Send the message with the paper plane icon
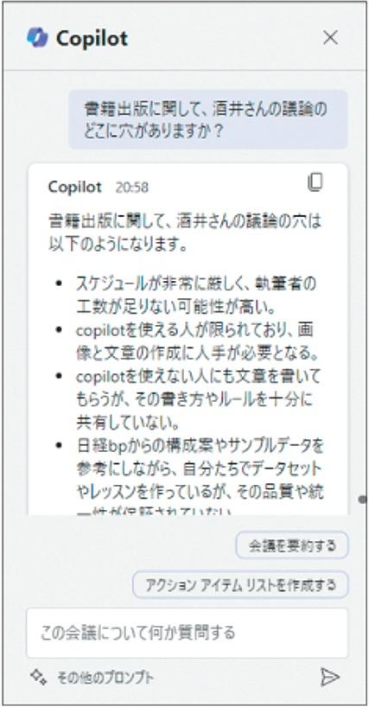The height and width of the screenshot is (707, 369). pos(329,677)
